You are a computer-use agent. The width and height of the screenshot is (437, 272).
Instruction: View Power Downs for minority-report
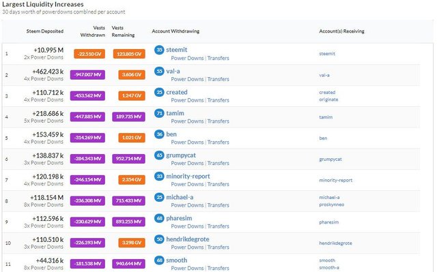click(x=187, y=184)
